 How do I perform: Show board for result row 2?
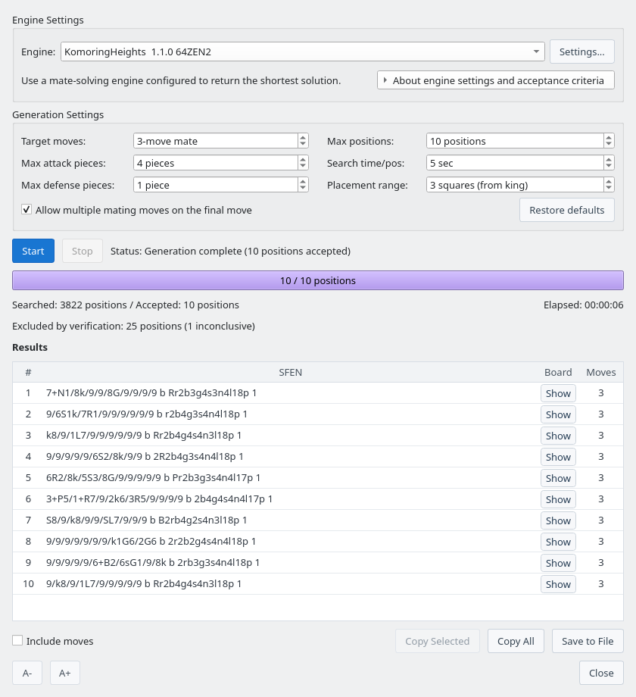(x=558, y=414)
